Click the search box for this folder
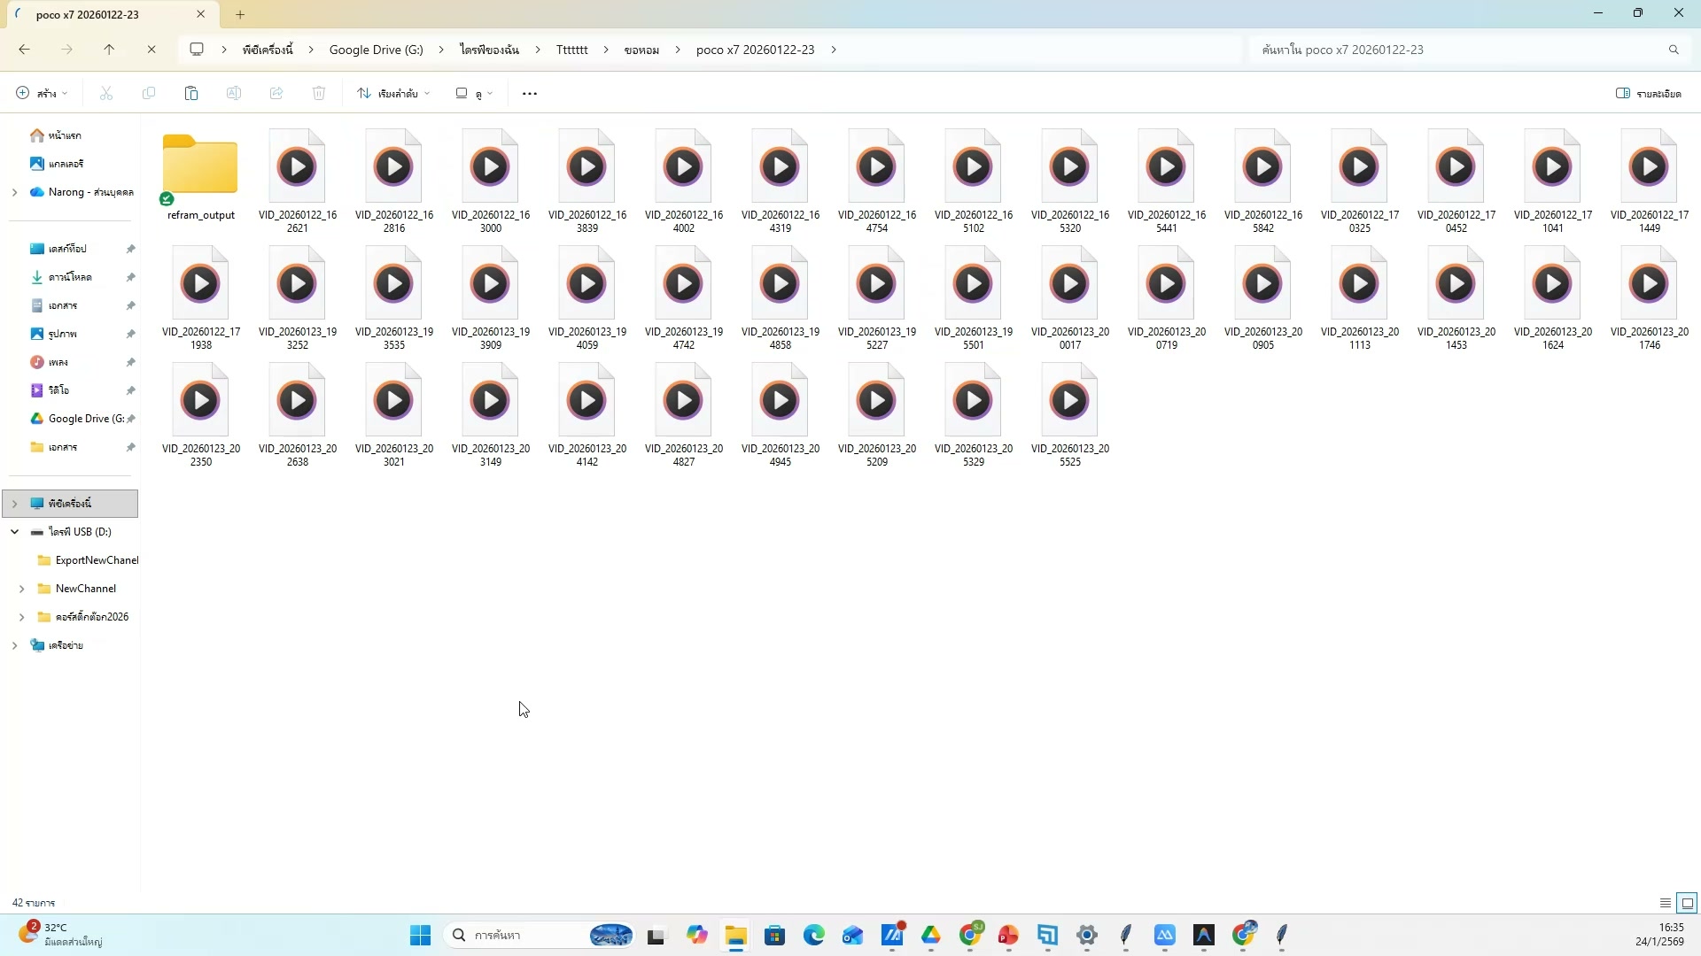 pyautogui.click(x=1462, y=50)
